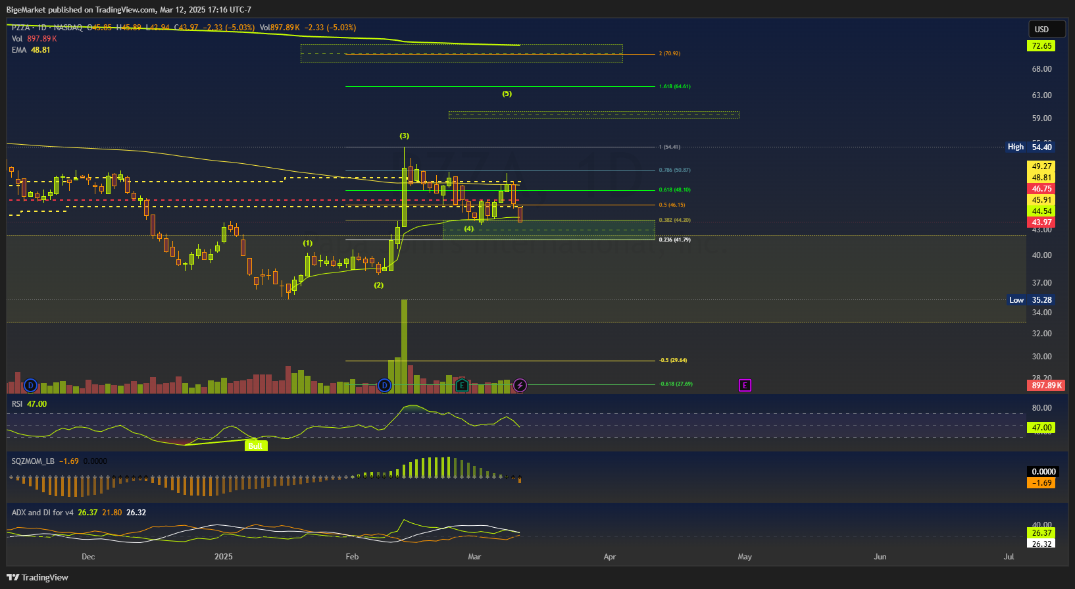1075x589 pixels.
Task: Click the Fib 0.618 (48.10) level label
Action: (675, 190)
